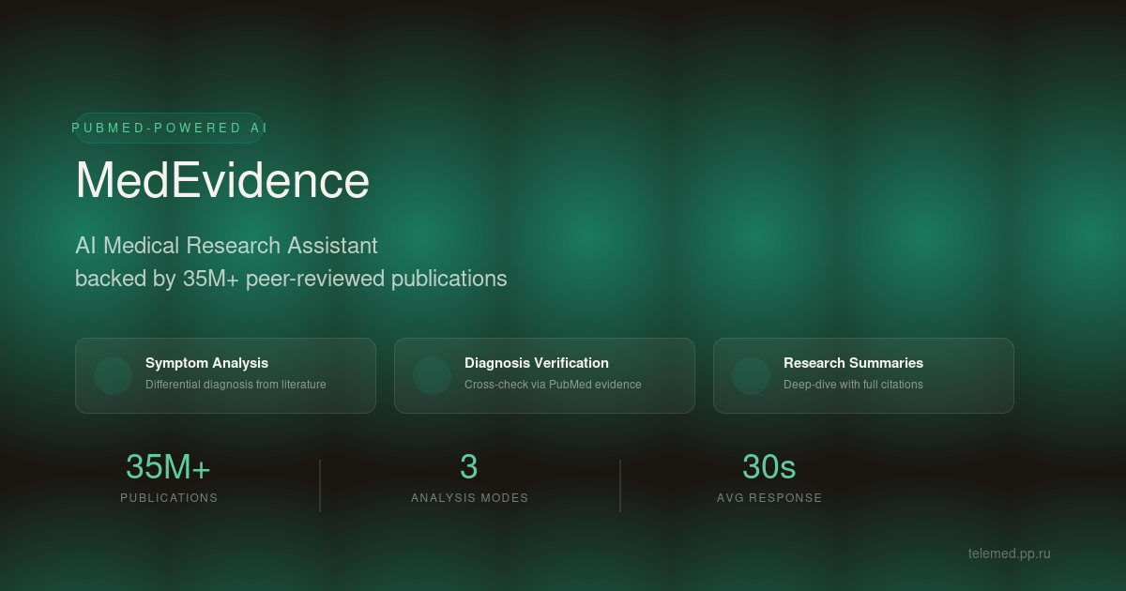This screenshot has height=591, width=1126.
Task: Expand the Symptom Analysis card
Action: (x=225, y=375)
